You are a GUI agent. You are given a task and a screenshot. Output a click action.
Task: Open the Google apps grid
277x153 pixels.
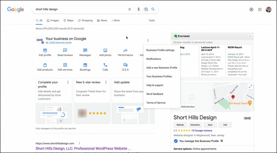tap(260, 9)
